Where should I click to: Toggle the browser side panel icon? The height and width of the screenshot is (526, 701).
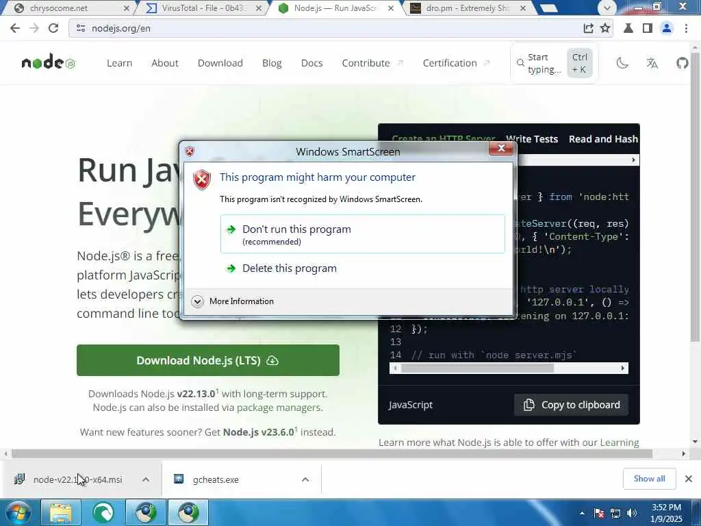click(648, 28)
